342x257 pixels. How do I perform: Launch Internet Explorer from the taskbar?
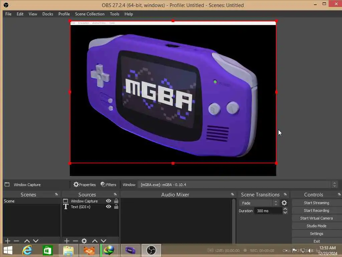click(27, 250)
